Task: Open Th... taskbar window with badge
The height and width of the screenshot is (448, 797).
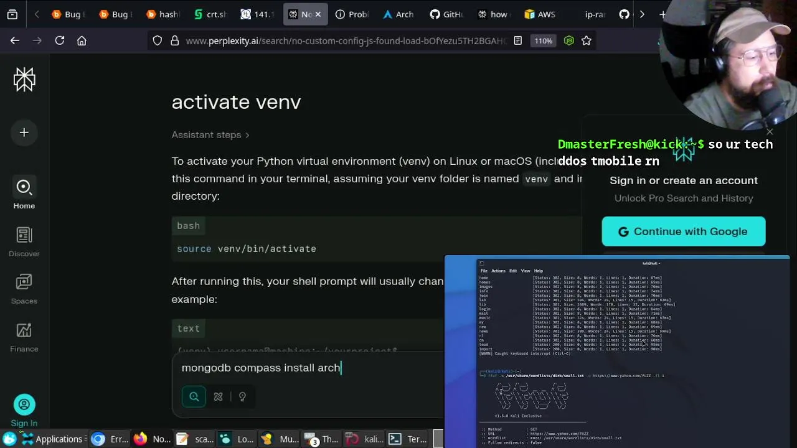Action: pos(322,439)
